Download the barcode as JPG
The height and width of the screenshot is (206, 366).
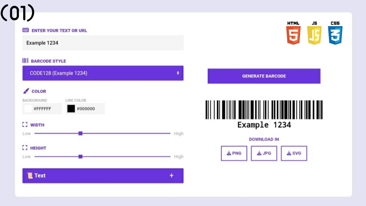tap(264, 153)
